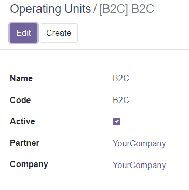Click the vertical divider beside field labels
The height and width of the screenshot is (190, 189).
pyautogui.click(x=107, y=125)
